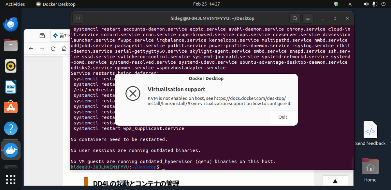Open Ubuntu Software from the dock
The image size is (391, 190).
(x=11, y=108)
